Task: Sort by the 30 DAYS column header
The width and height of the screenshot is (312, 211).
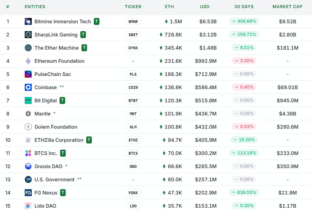Action: (x=244, y=7)
